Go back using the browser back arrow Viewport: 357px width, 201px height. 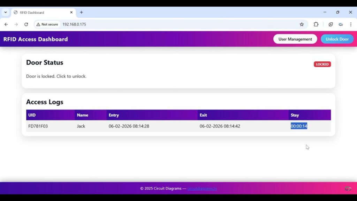click(6, 24)
